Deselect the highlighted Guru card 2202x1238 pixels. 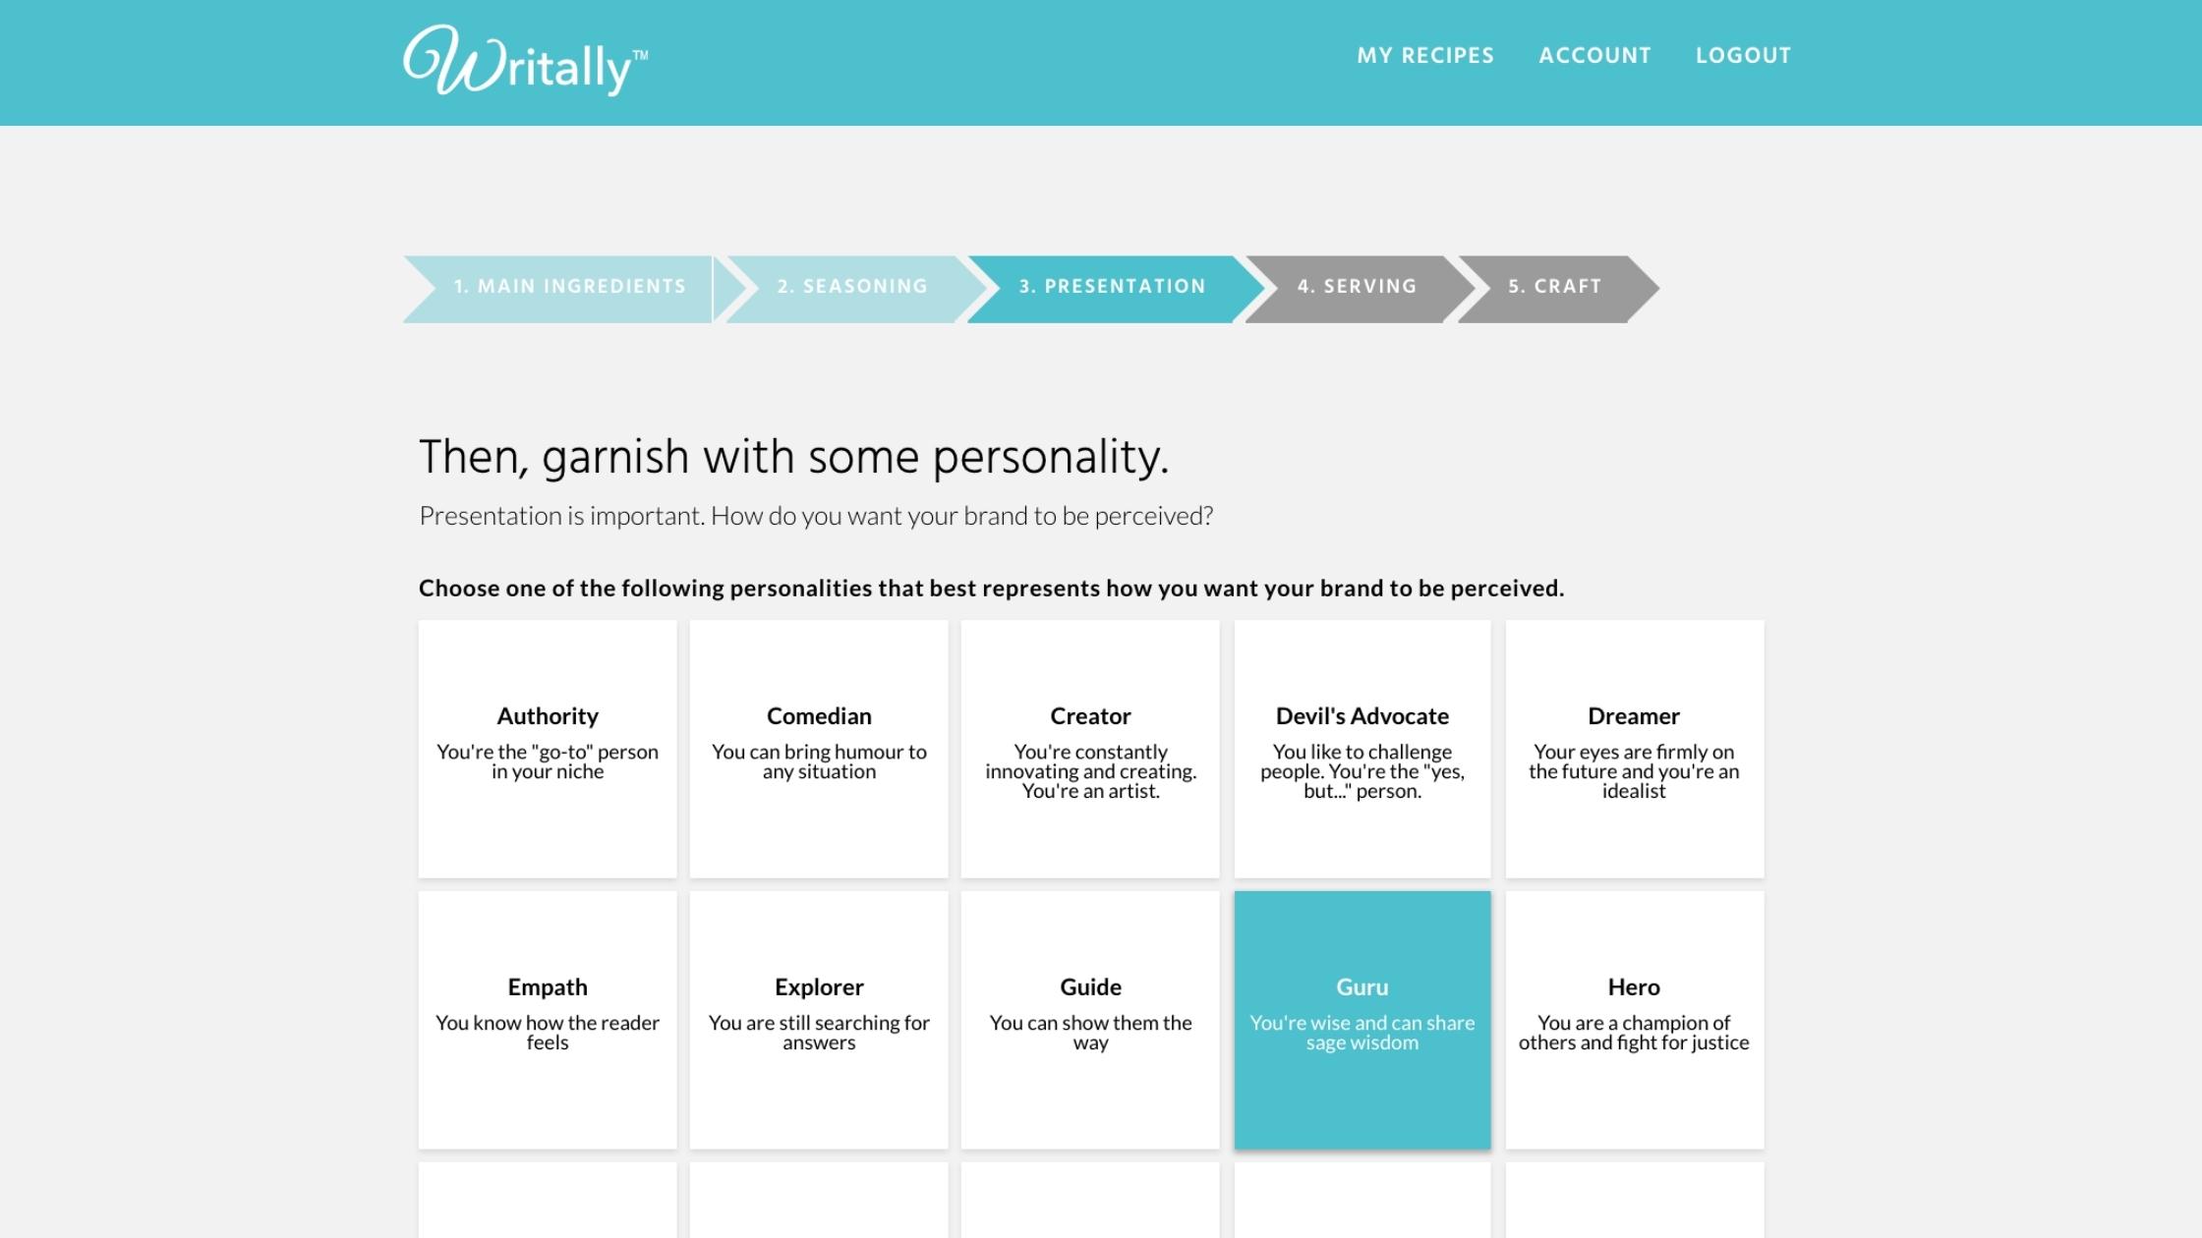(x=1362, y=1020)
